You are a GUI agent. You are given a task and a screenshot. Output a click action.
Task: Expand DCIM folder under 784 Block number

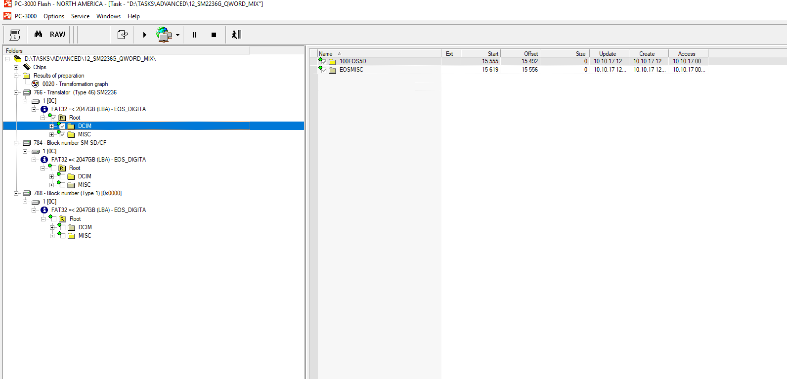click(51, 176)
